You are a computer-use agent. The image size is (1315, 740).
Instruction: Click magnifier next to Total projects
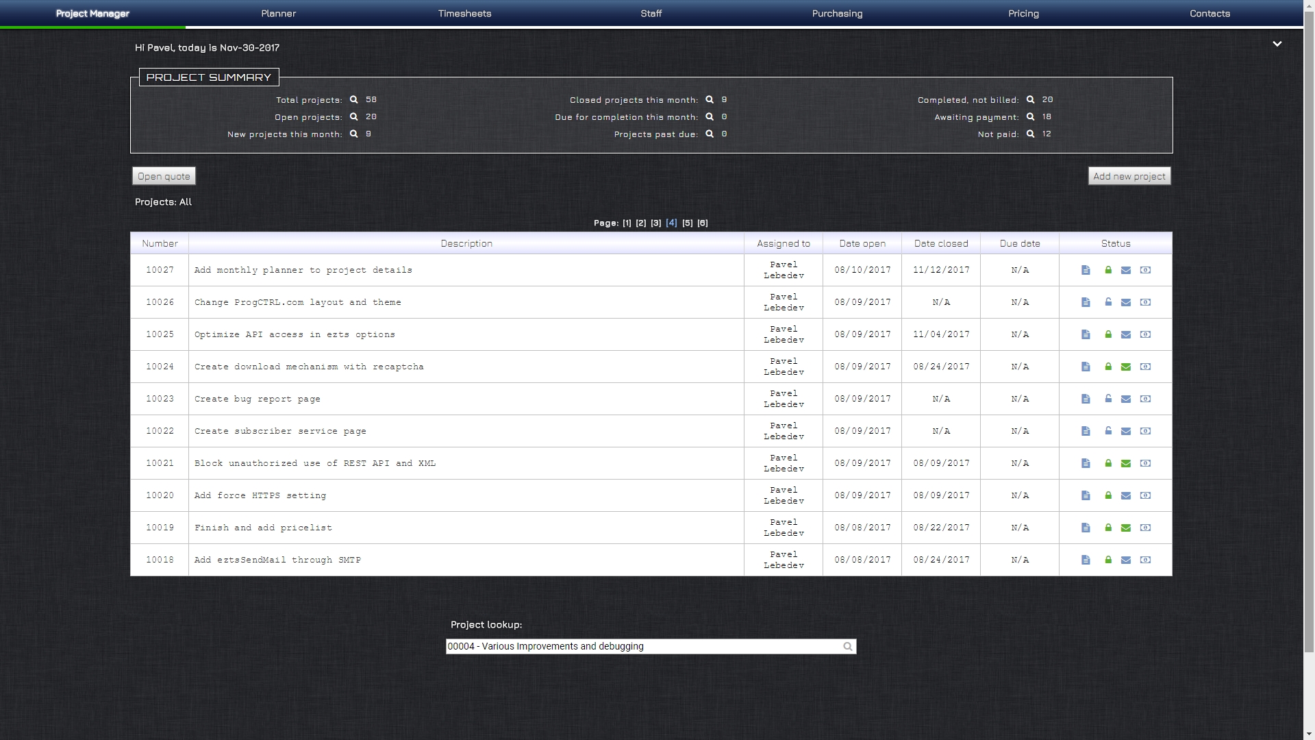coord(354,99)
